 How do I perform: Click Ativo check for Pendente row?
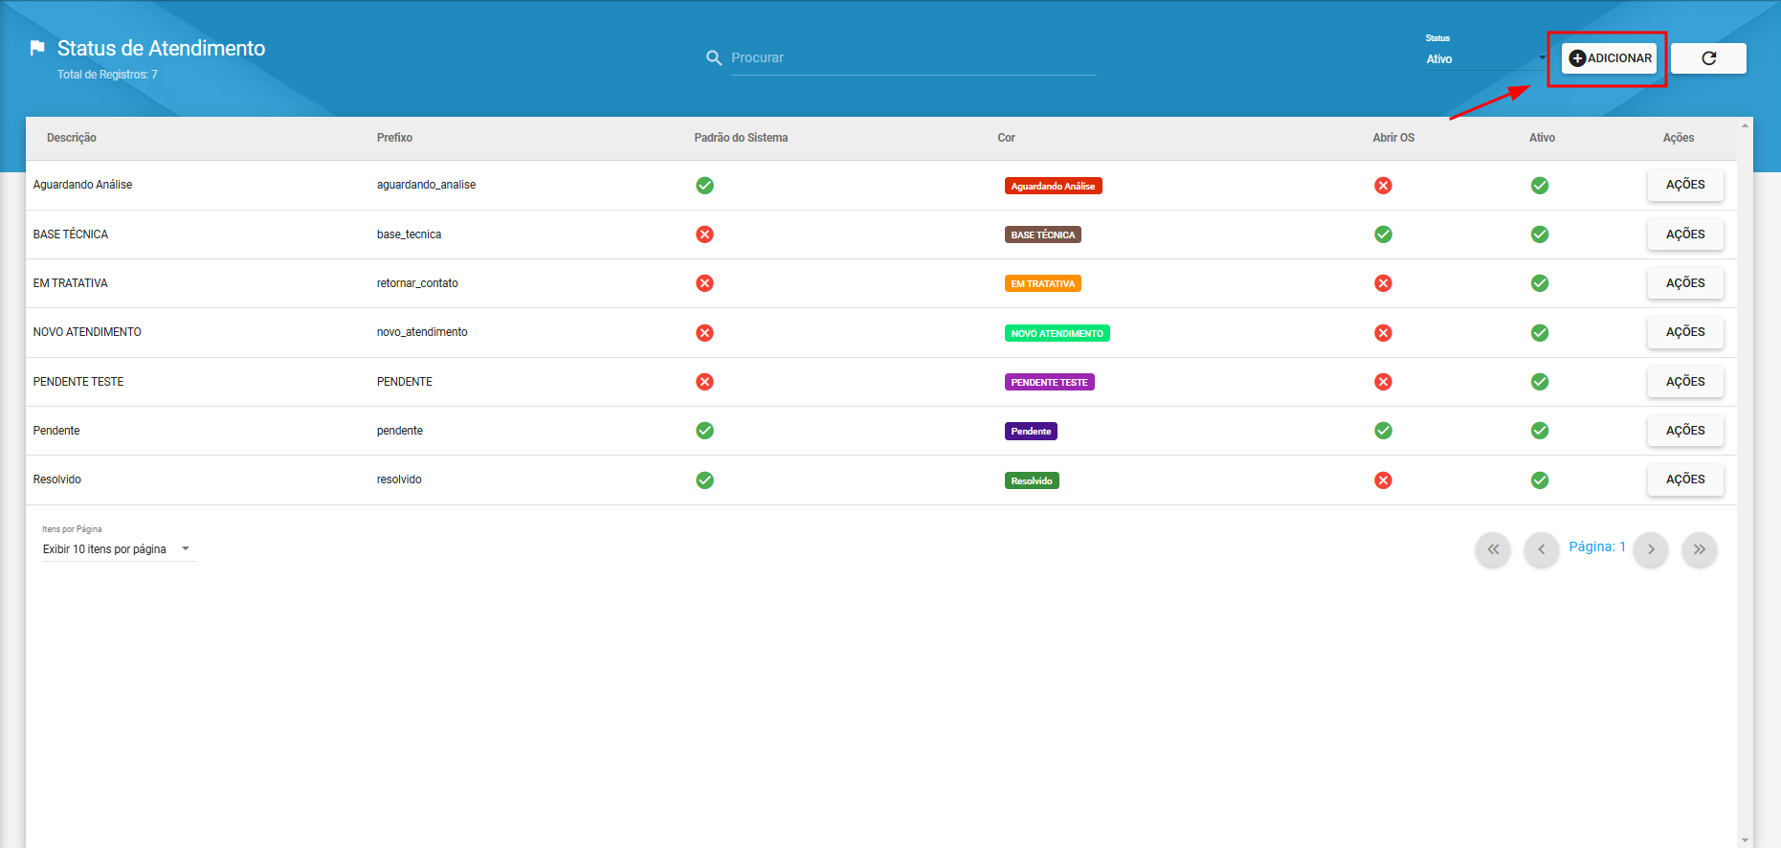pos(1539,431)
